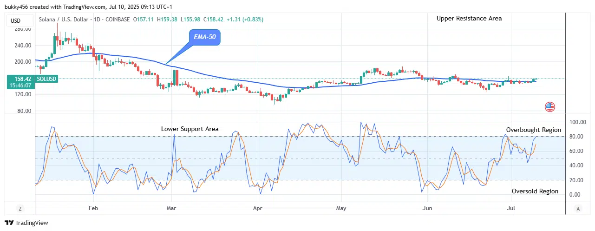Click the SOLUSD symbol tag
595x231 pixels.
coord(47,79)
